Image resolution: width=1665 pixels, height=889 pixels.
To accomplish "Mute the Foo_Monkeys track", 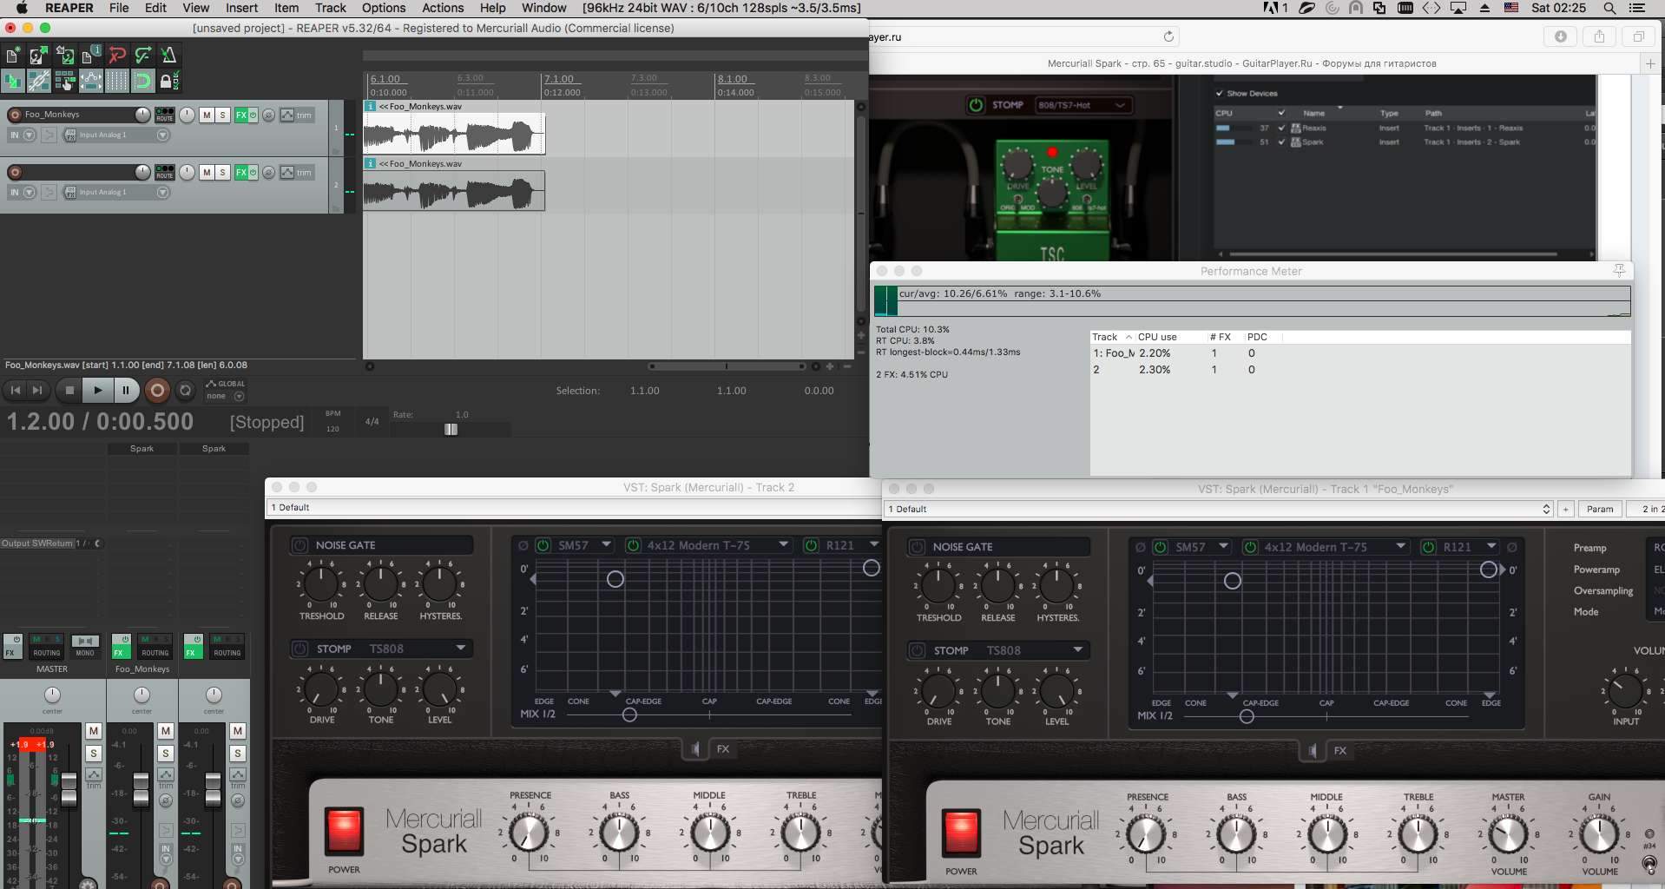I will point(207,115).
